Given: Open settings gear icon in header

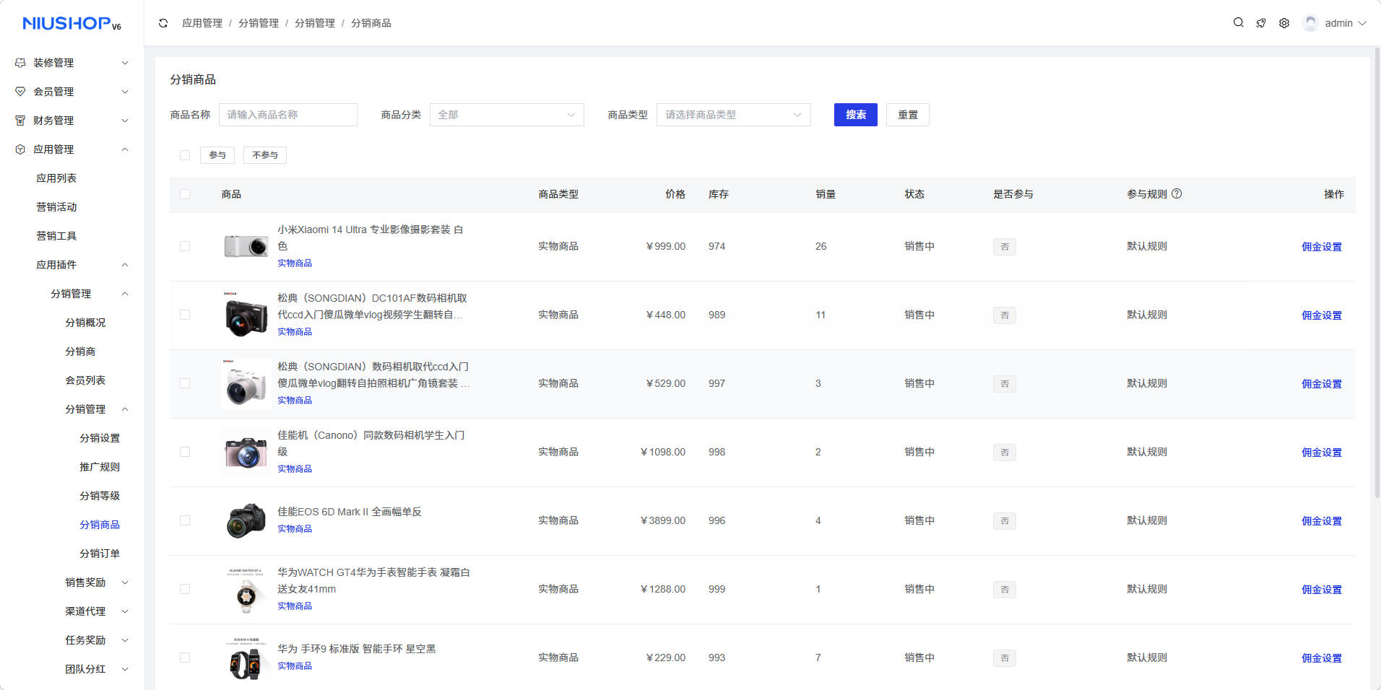Looking at the screenshot, I should tap(1284, 23).
